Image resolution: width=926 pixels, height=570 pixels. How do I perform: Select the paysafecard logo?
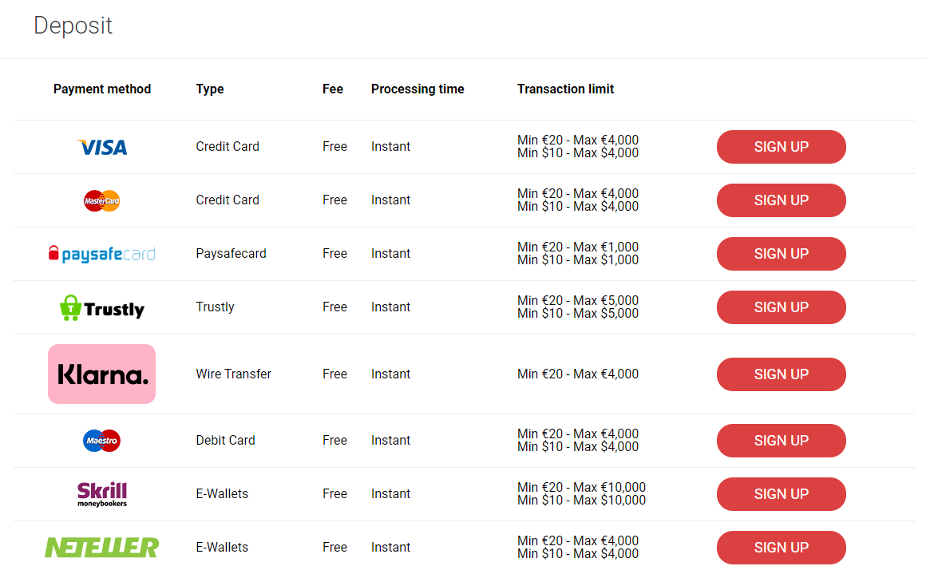(101, 254)
